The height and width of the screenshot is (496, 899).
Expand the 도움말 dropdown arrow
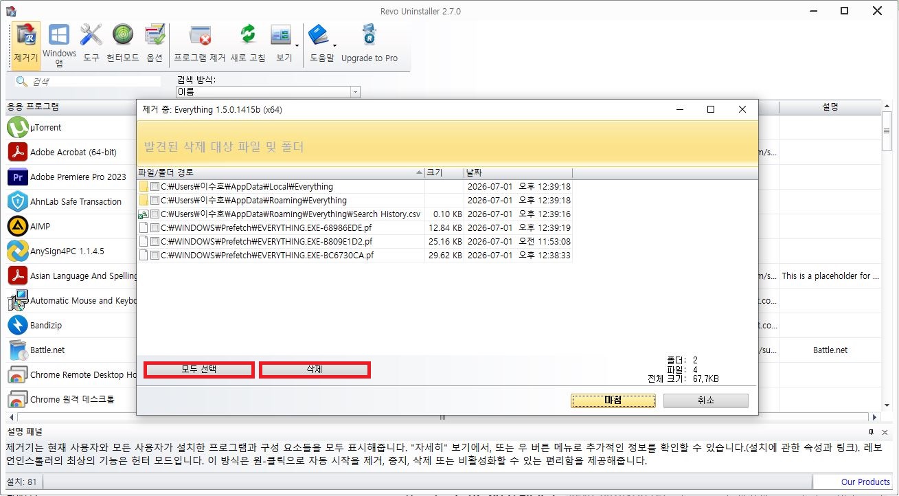334,46
